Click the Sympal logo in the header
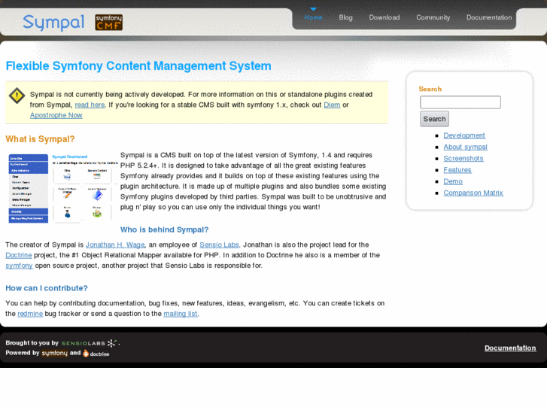This screenshot has height=410, width=547. [53, 23]
